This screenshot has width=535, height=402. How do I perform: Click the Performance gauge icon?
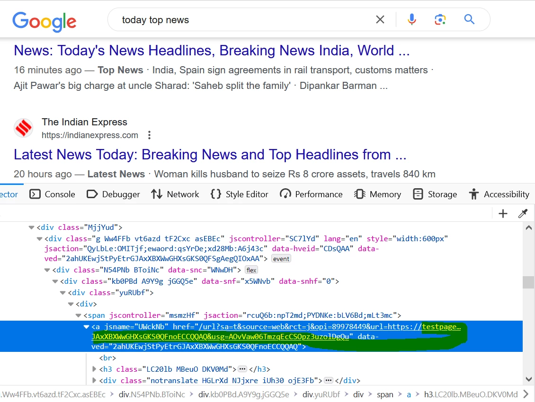pyautogui.click(x=285, y=194)
